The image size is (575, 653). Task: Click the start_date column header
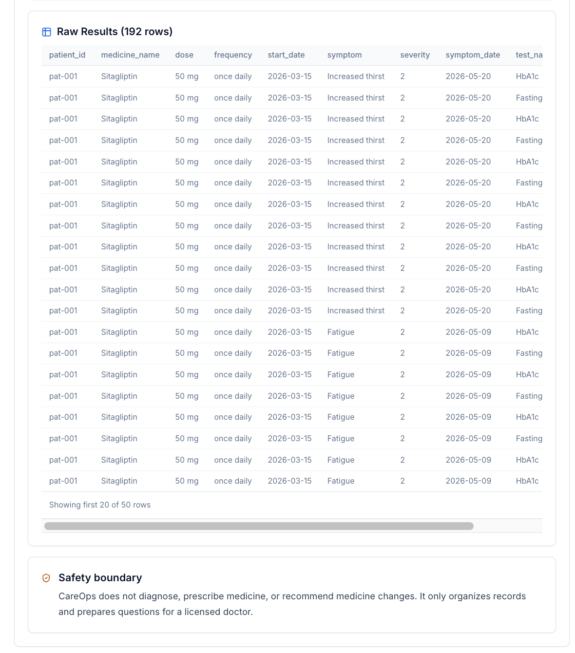[286, 55]
